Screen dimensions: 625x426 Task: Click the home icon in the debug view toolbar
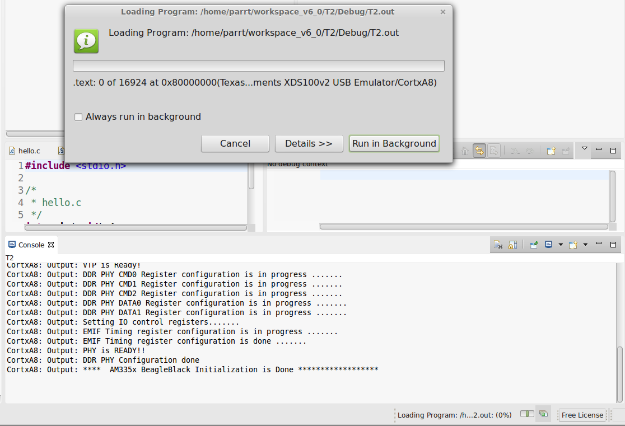[x=465, y=151]
